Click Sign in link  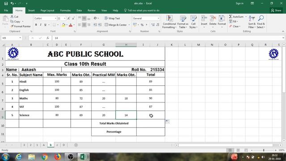click(240, 4)
